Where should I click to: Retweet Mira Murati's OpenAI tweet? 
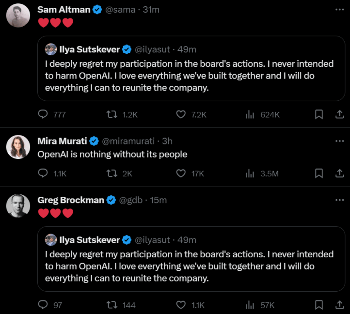coord(111,173)
